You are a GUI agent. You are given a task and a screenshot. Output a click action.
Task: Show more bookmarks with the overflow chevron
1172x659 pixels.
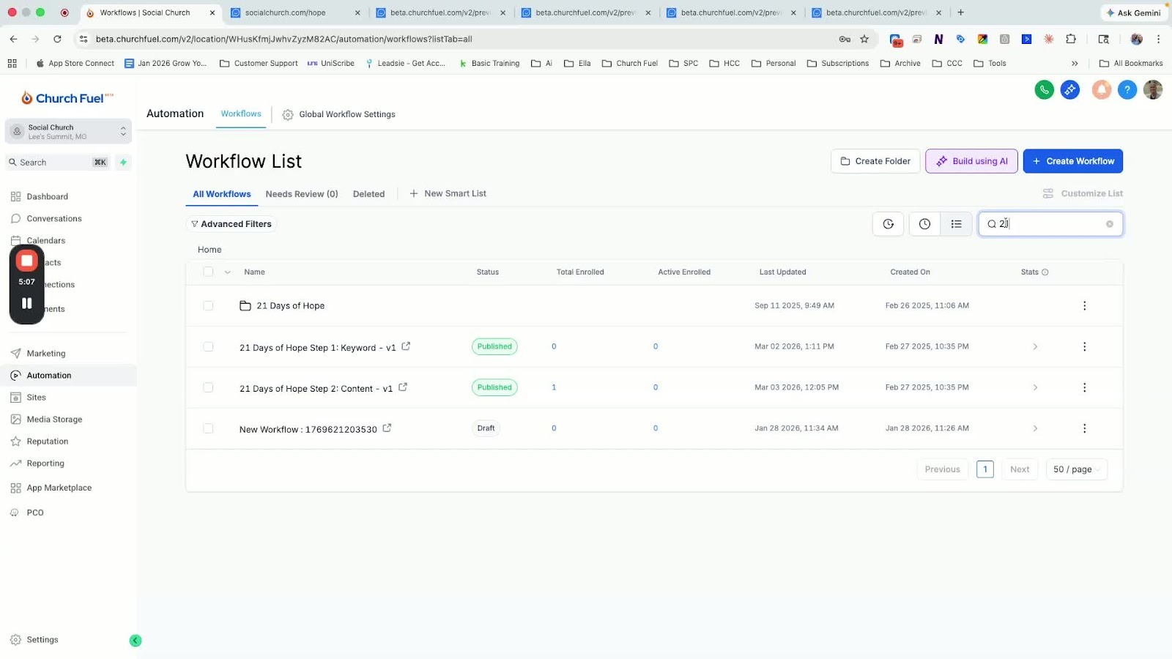[x=1075, y=64]
